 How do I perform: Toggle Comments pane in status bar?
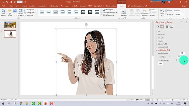pos(139,100)
